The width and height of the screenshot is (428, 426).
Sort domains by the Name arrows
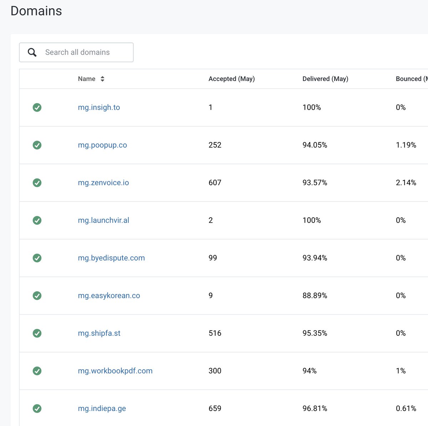click(x=102, y=79)
